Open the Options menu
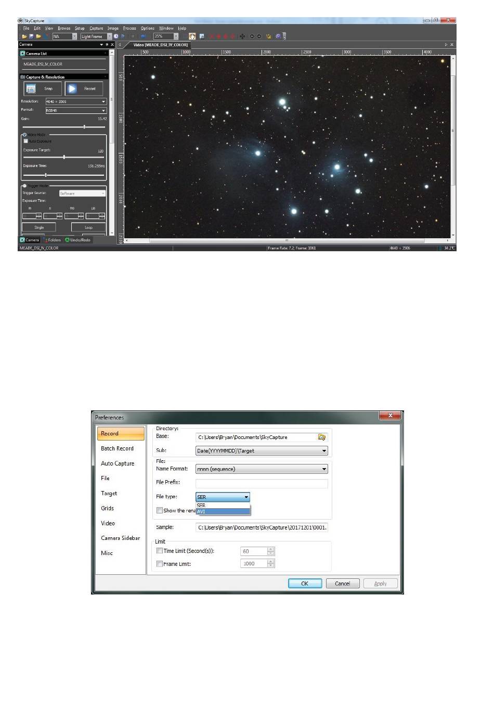 (x=148, y=29)
